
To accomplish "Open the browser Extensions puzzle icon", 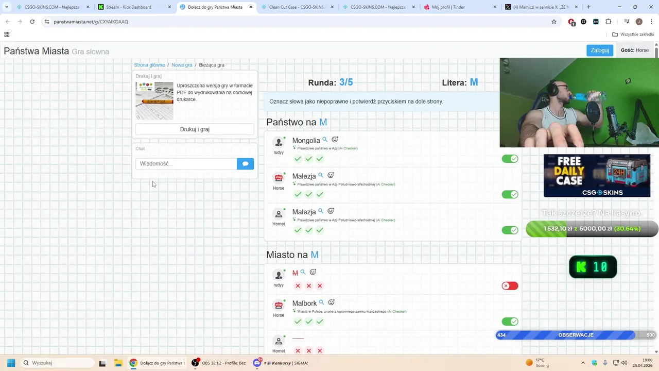I will (x=609, y=22).
